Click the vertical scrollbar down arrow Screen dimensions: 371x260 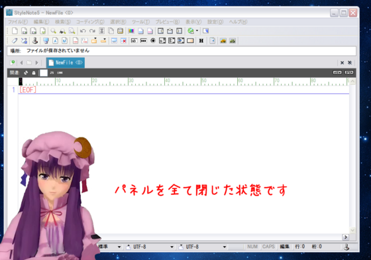click(x=352, y=230)
